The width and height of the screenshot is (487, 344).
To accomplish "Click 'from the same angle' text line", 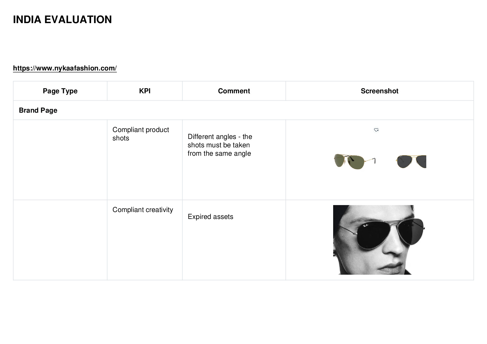I will [x=219, y=153].
